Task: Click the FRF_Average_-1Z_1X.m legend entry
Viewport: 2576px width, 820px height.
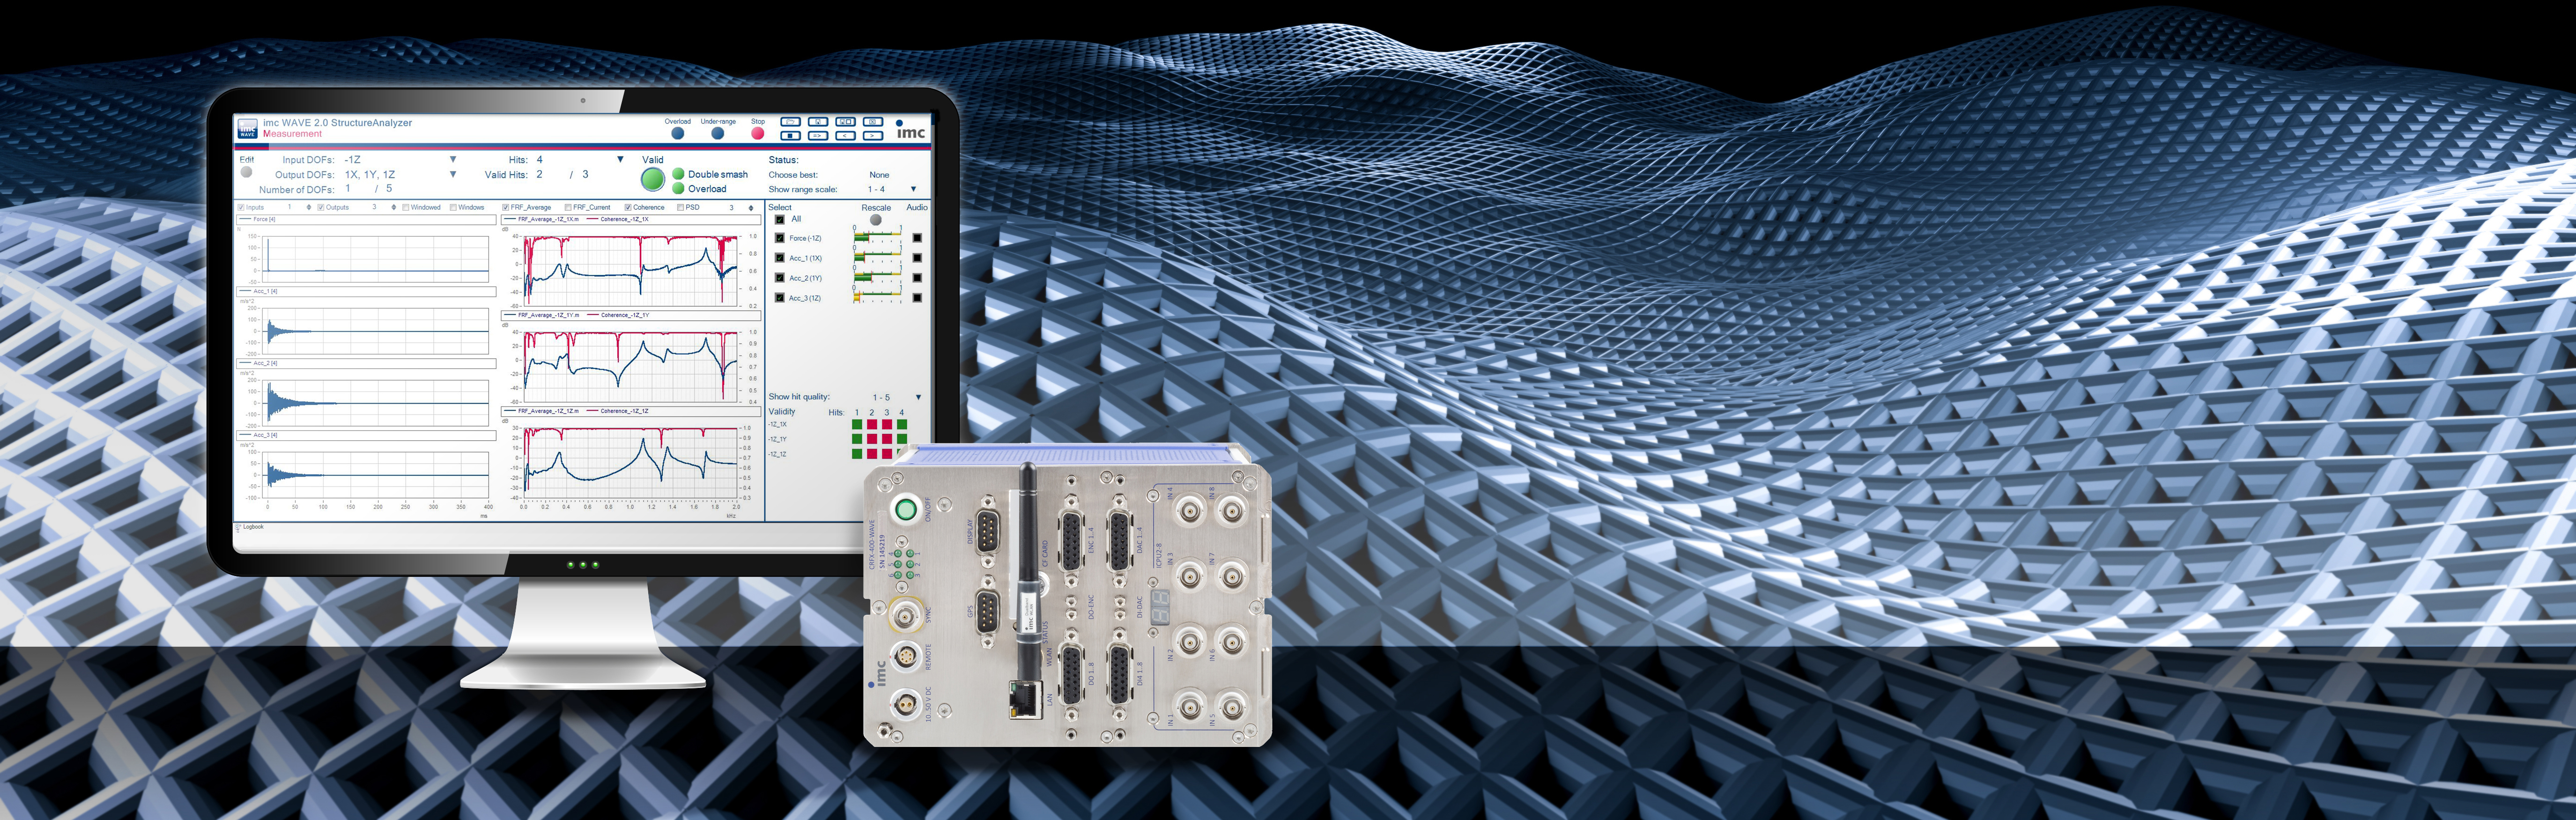Action: click(x=542, y=219)
